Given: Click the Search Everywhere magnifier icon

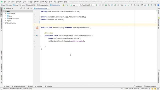Looking at the screenshot, I should 155,5.
